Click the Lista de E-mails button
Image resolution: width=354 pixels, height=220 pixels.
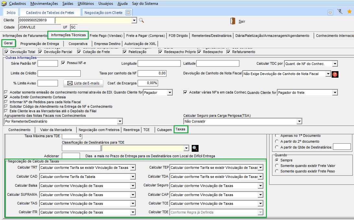[83, 83]
